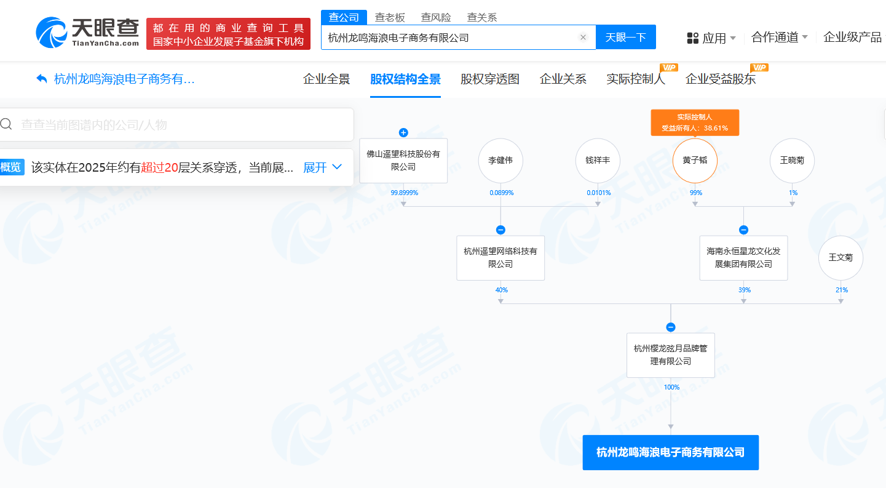Expand the overview with 展开 chevron
Image resolution: width=886 pixels, height=488 pixels.
coord(322,167)
